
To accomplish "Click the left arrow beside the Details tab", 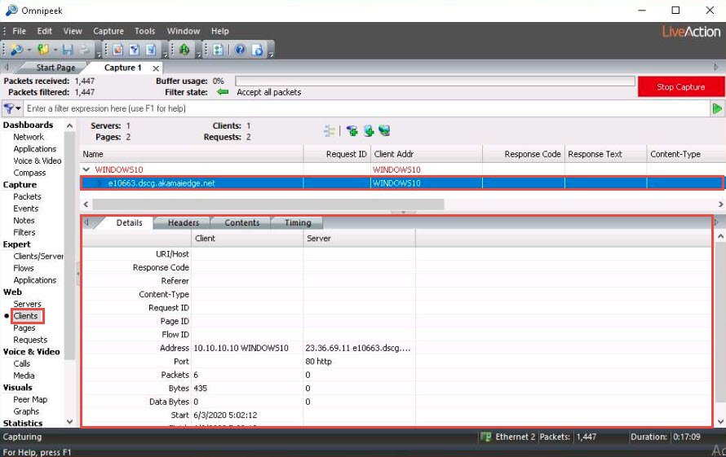I will pyautogui.click(x=86, y=222).
